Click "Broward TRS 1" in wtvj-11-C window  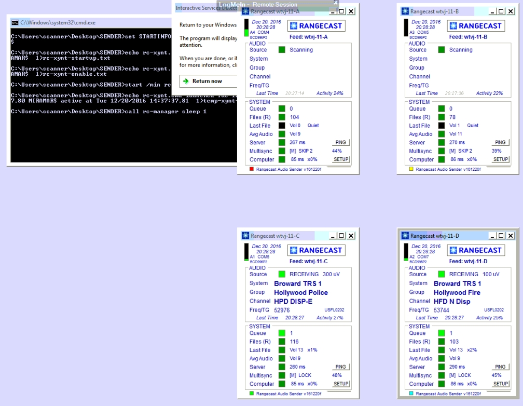tap(298, 283)
